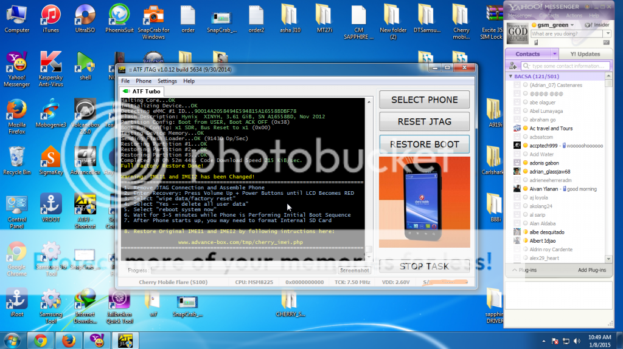Image resolution: width=623 pixels, height=349 pixels.
Task: Collapse the BACSA contact group
Action: pyautogui.click(x=510, y=77)
